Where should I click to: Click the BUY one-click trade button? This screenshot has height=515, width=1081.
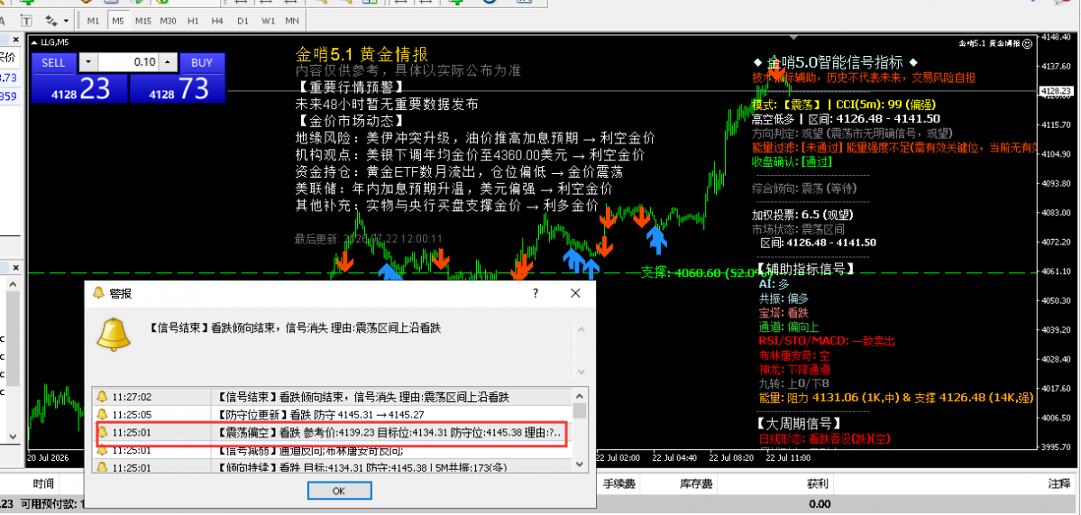[x=202, y=63]
